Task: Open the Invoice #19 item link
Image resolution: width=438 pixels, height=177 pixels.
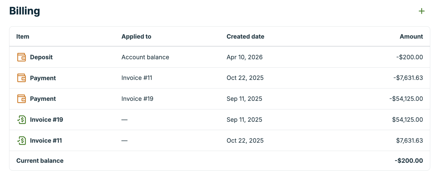Action: [x=46, y=120]
